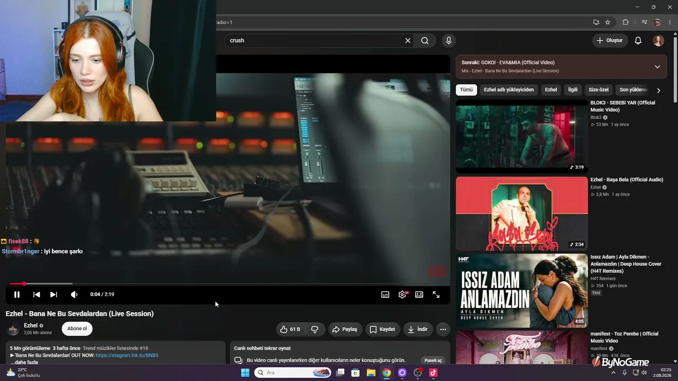The width and height of the screenshot is (678, 381).
Task: Open manifest - Toz Pembe title link
Action: point(625,337)
